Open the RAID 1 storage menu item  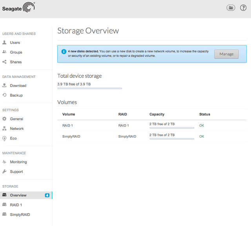coord(16,205)
